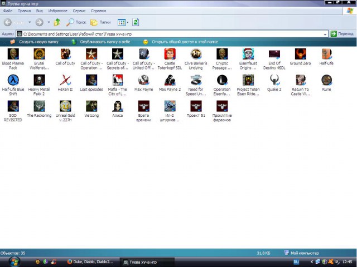Open the Вид menu

[x=40, y=11]
